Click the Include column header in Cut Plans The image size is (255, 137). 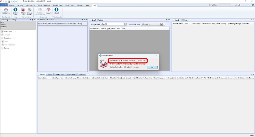175,23
